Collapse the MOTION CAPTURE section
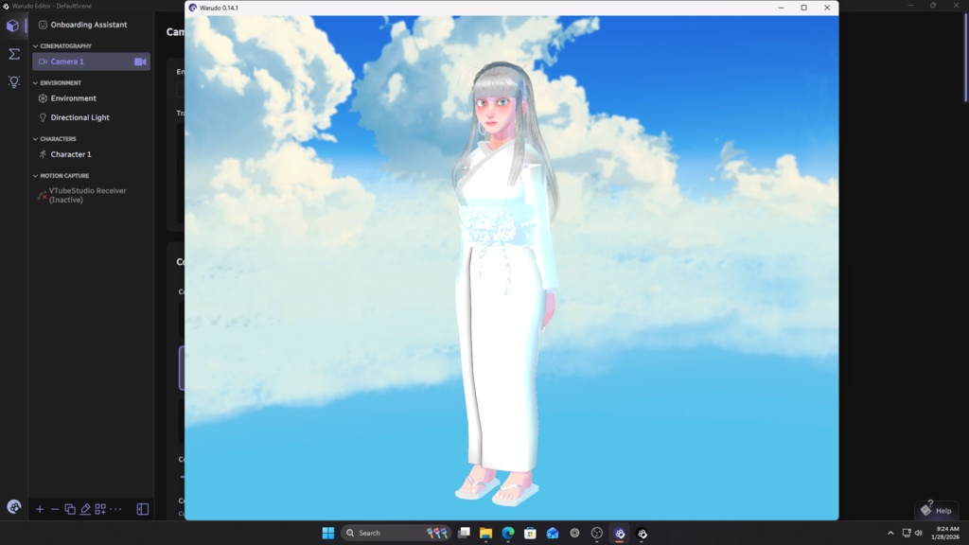969x545 pixels. (x=34, y=175)
